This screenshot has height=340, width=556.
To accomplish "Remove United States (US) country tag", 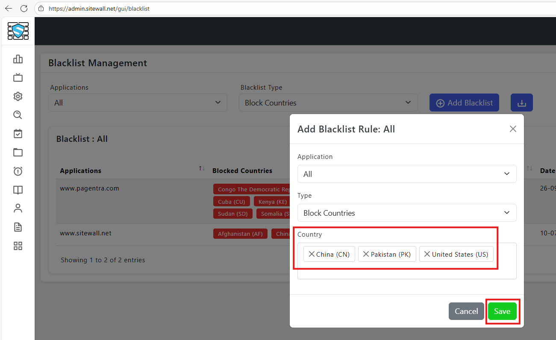I will (427, 254).
